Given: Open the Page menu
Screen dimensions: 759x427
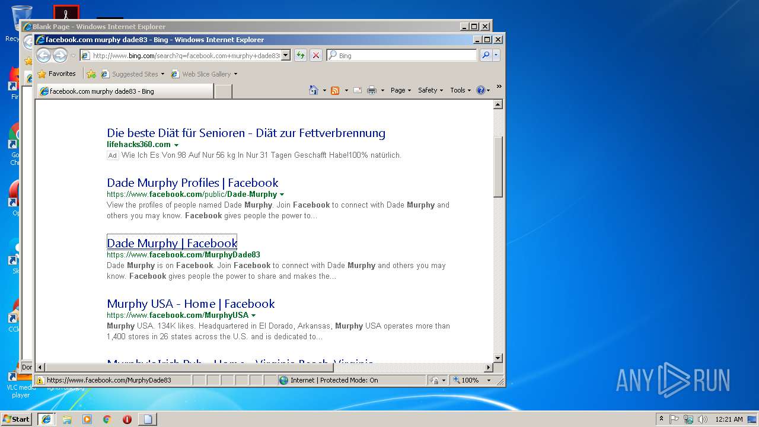Looking at the screenshot, I should coord(400,90).
